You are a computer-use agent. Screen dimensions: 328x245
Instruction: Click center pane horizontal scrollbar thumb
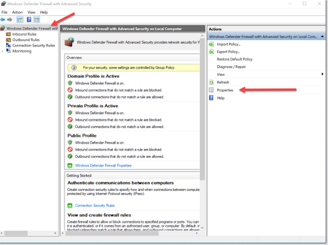(112, 233)
